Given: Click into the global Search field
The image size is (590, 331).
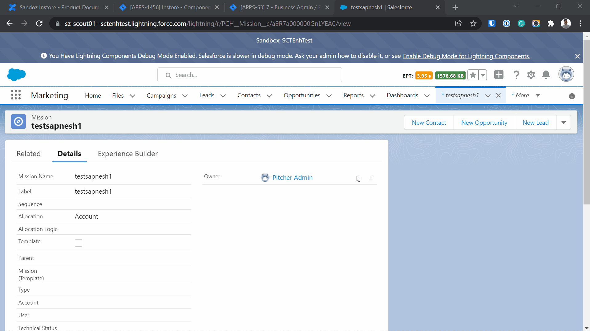Looking at the screenshot, I should tap(249, 75).
